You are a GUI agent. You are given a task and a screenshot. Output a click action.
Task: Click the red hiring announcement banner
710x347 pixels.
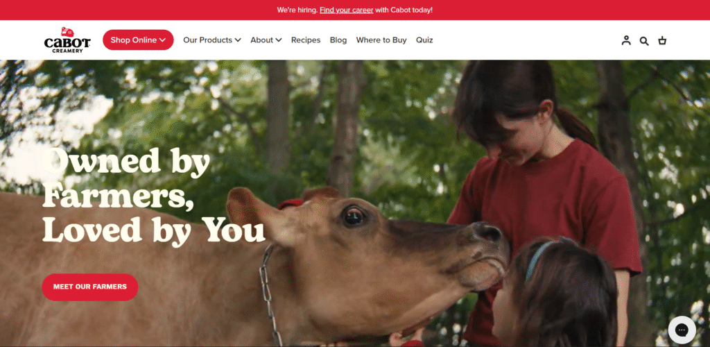coord(355,10)
